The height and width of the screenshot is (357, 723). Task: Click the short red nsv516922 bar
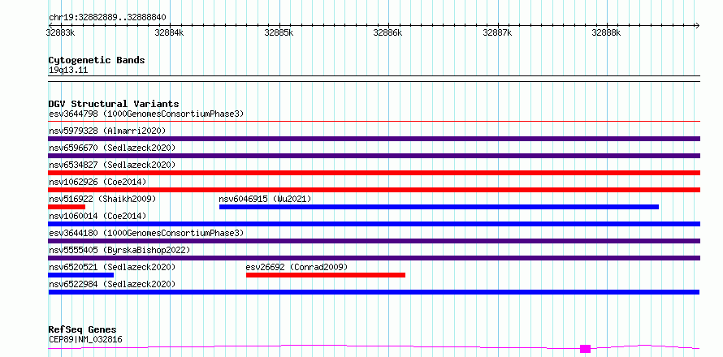tap(67, 207)
